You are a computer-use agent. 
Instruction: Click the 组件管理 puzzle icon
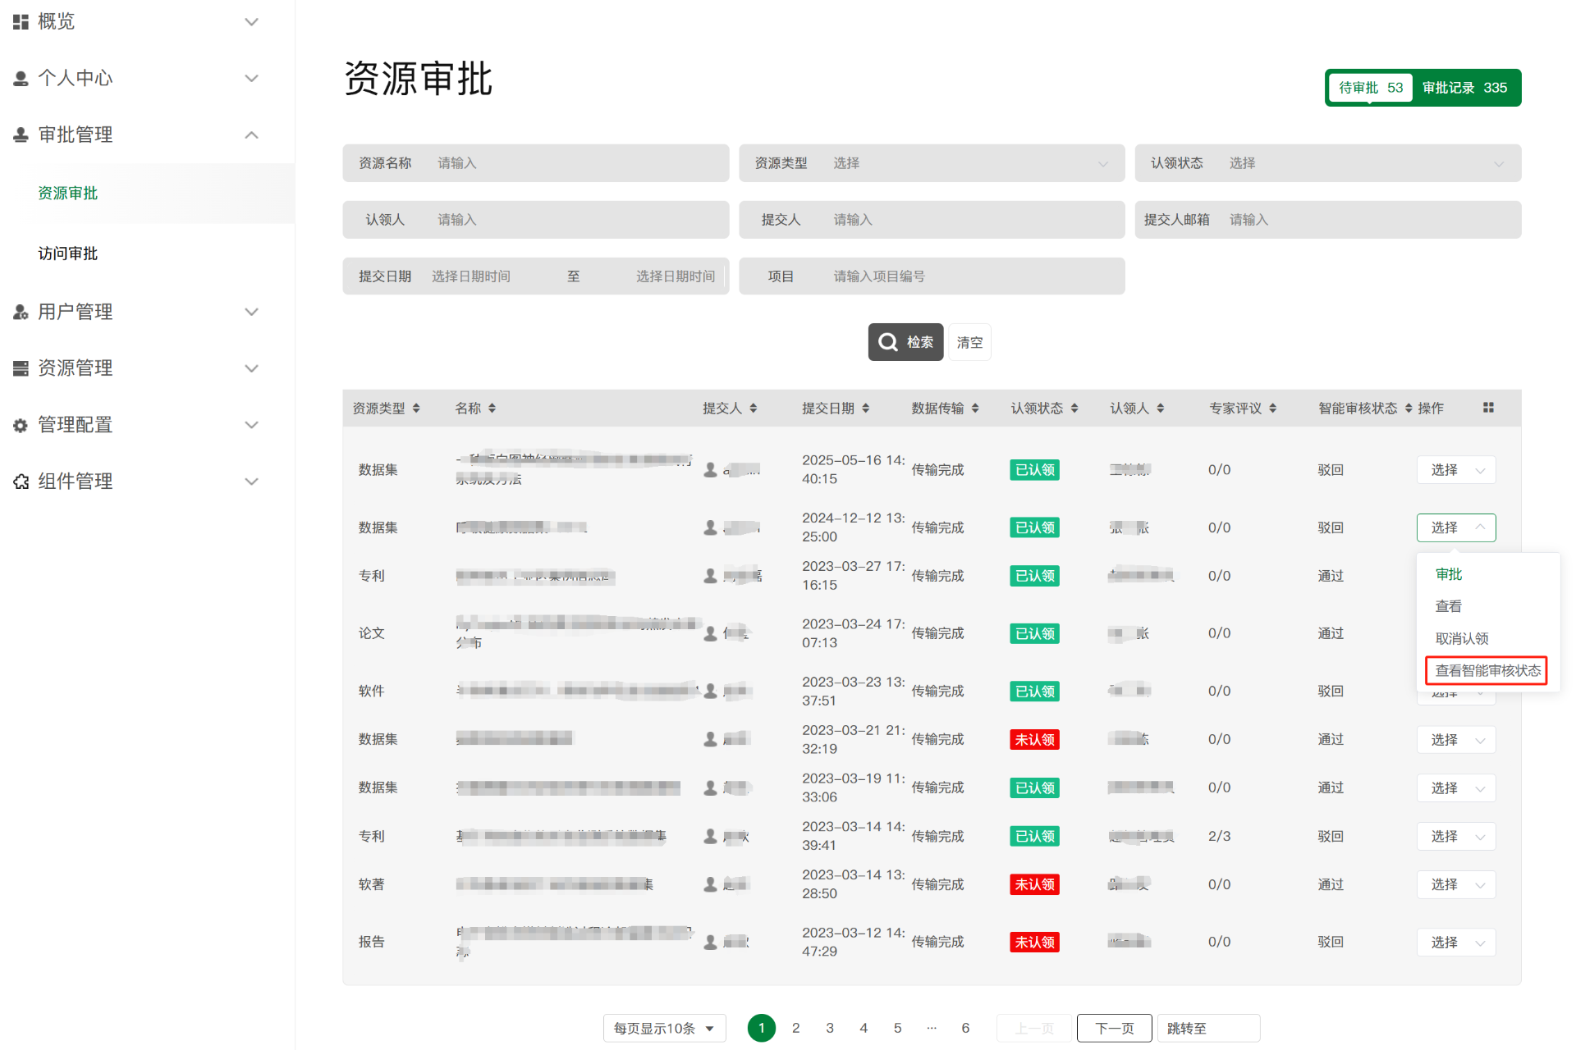tap(21, 482)
